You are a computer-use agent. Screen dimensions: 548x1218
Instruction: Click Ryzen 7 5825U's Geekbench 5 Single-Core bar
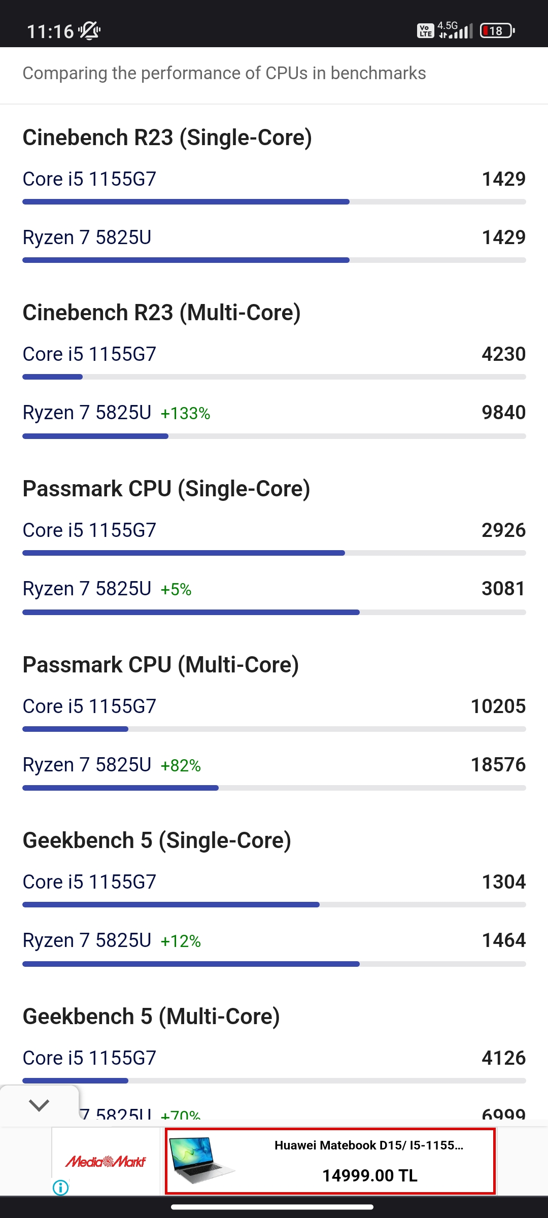coord(191,964)
